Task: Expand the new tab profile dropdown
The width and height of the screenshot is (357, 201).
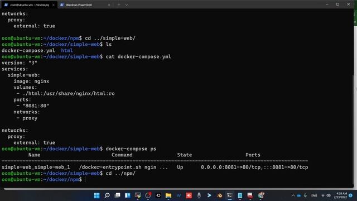Action: tap(127, 5)
